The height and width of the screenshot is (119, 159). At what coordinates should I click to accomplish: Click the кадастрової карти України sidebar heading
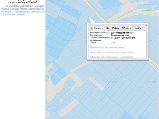click(x=23, y=2)
